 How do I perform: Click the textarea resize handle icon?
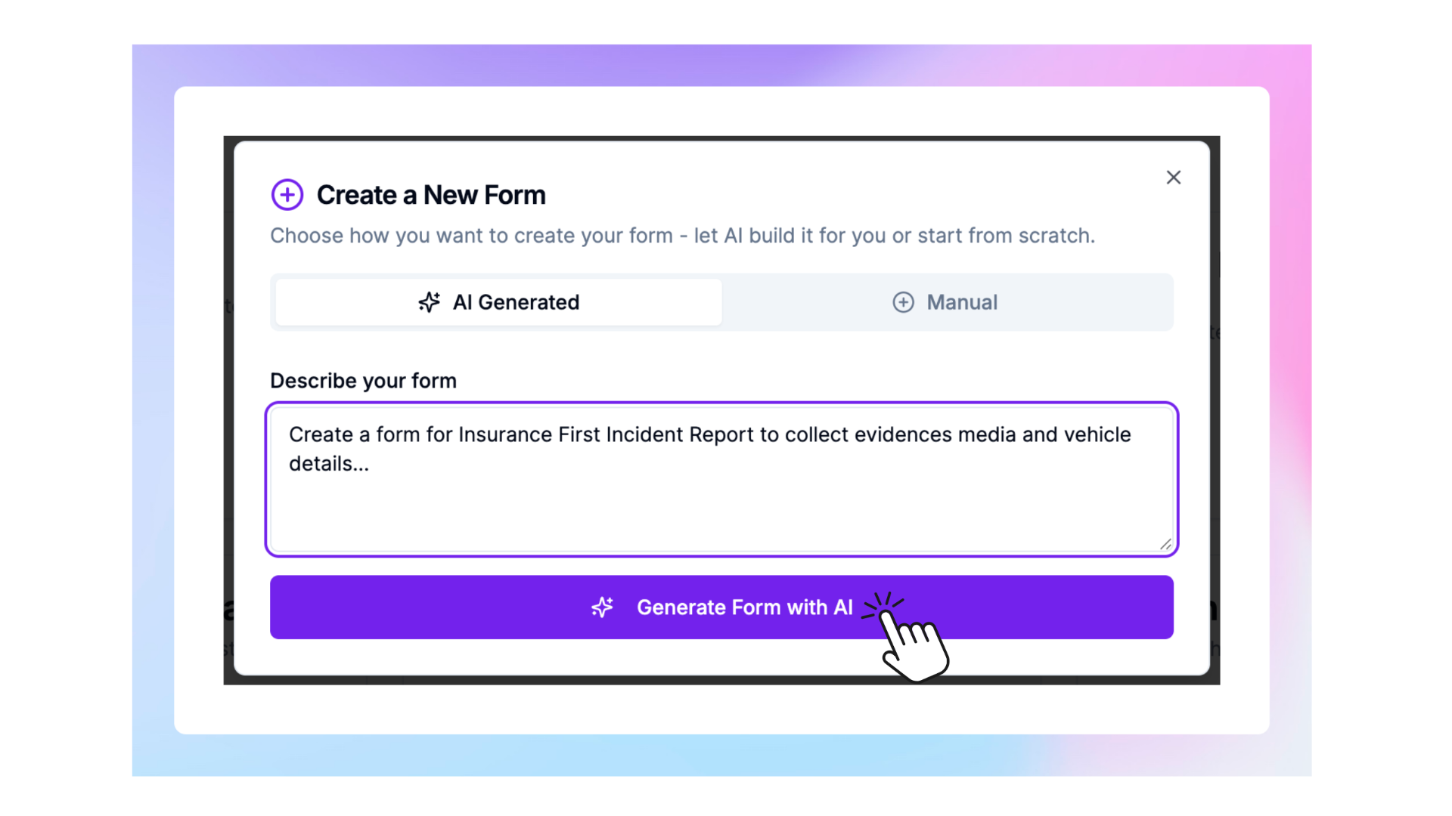[1165, 544]
